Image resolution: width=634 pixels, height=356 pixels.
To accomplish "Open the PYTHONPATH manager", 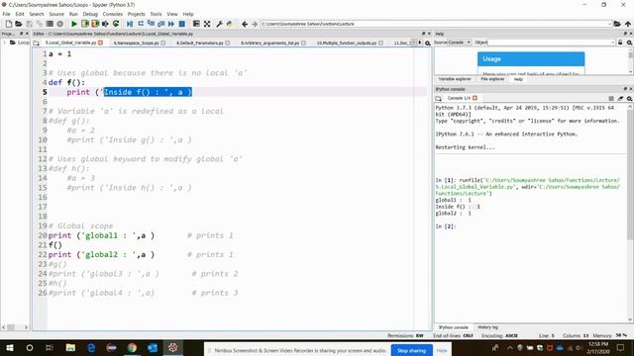I will 229,24.
